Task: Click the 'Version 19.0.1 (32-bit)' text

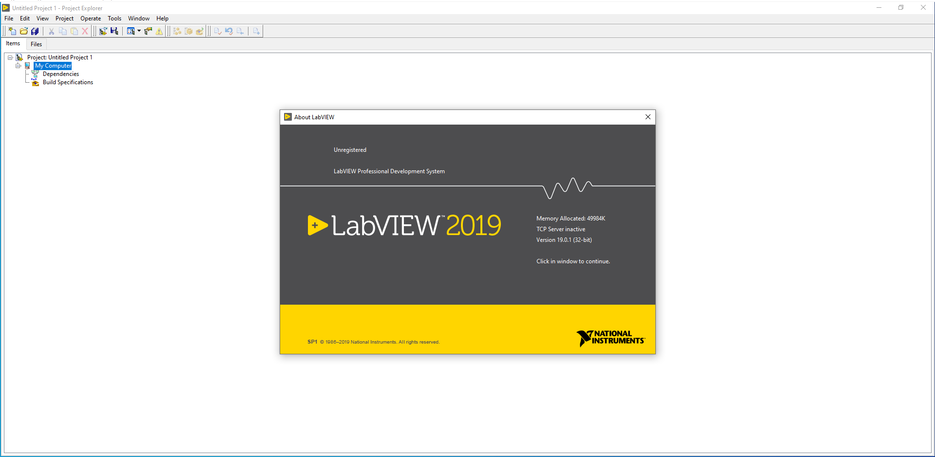Action: [x=564, y=240]
